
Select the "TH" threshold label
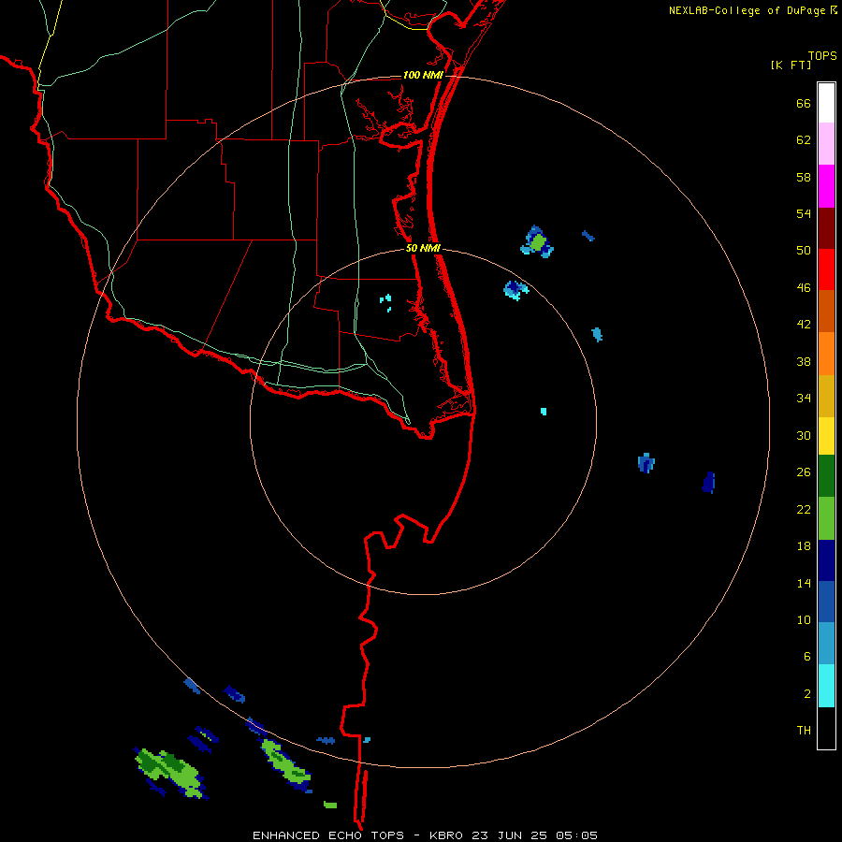[x=804, y=730]
